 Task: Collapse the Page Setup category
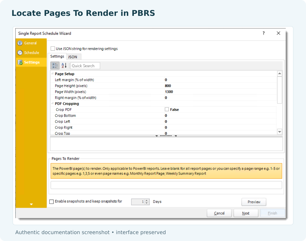52,74
